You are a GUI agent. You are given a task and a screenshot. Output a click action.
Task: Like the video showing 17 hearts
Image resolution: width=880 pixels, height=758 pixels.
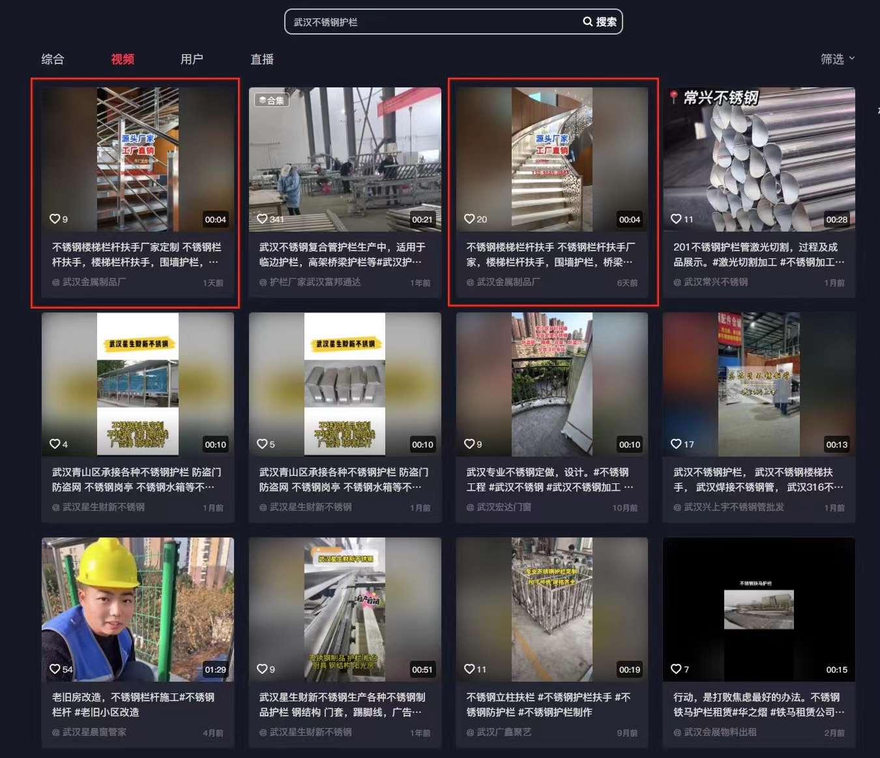point(676,444)
